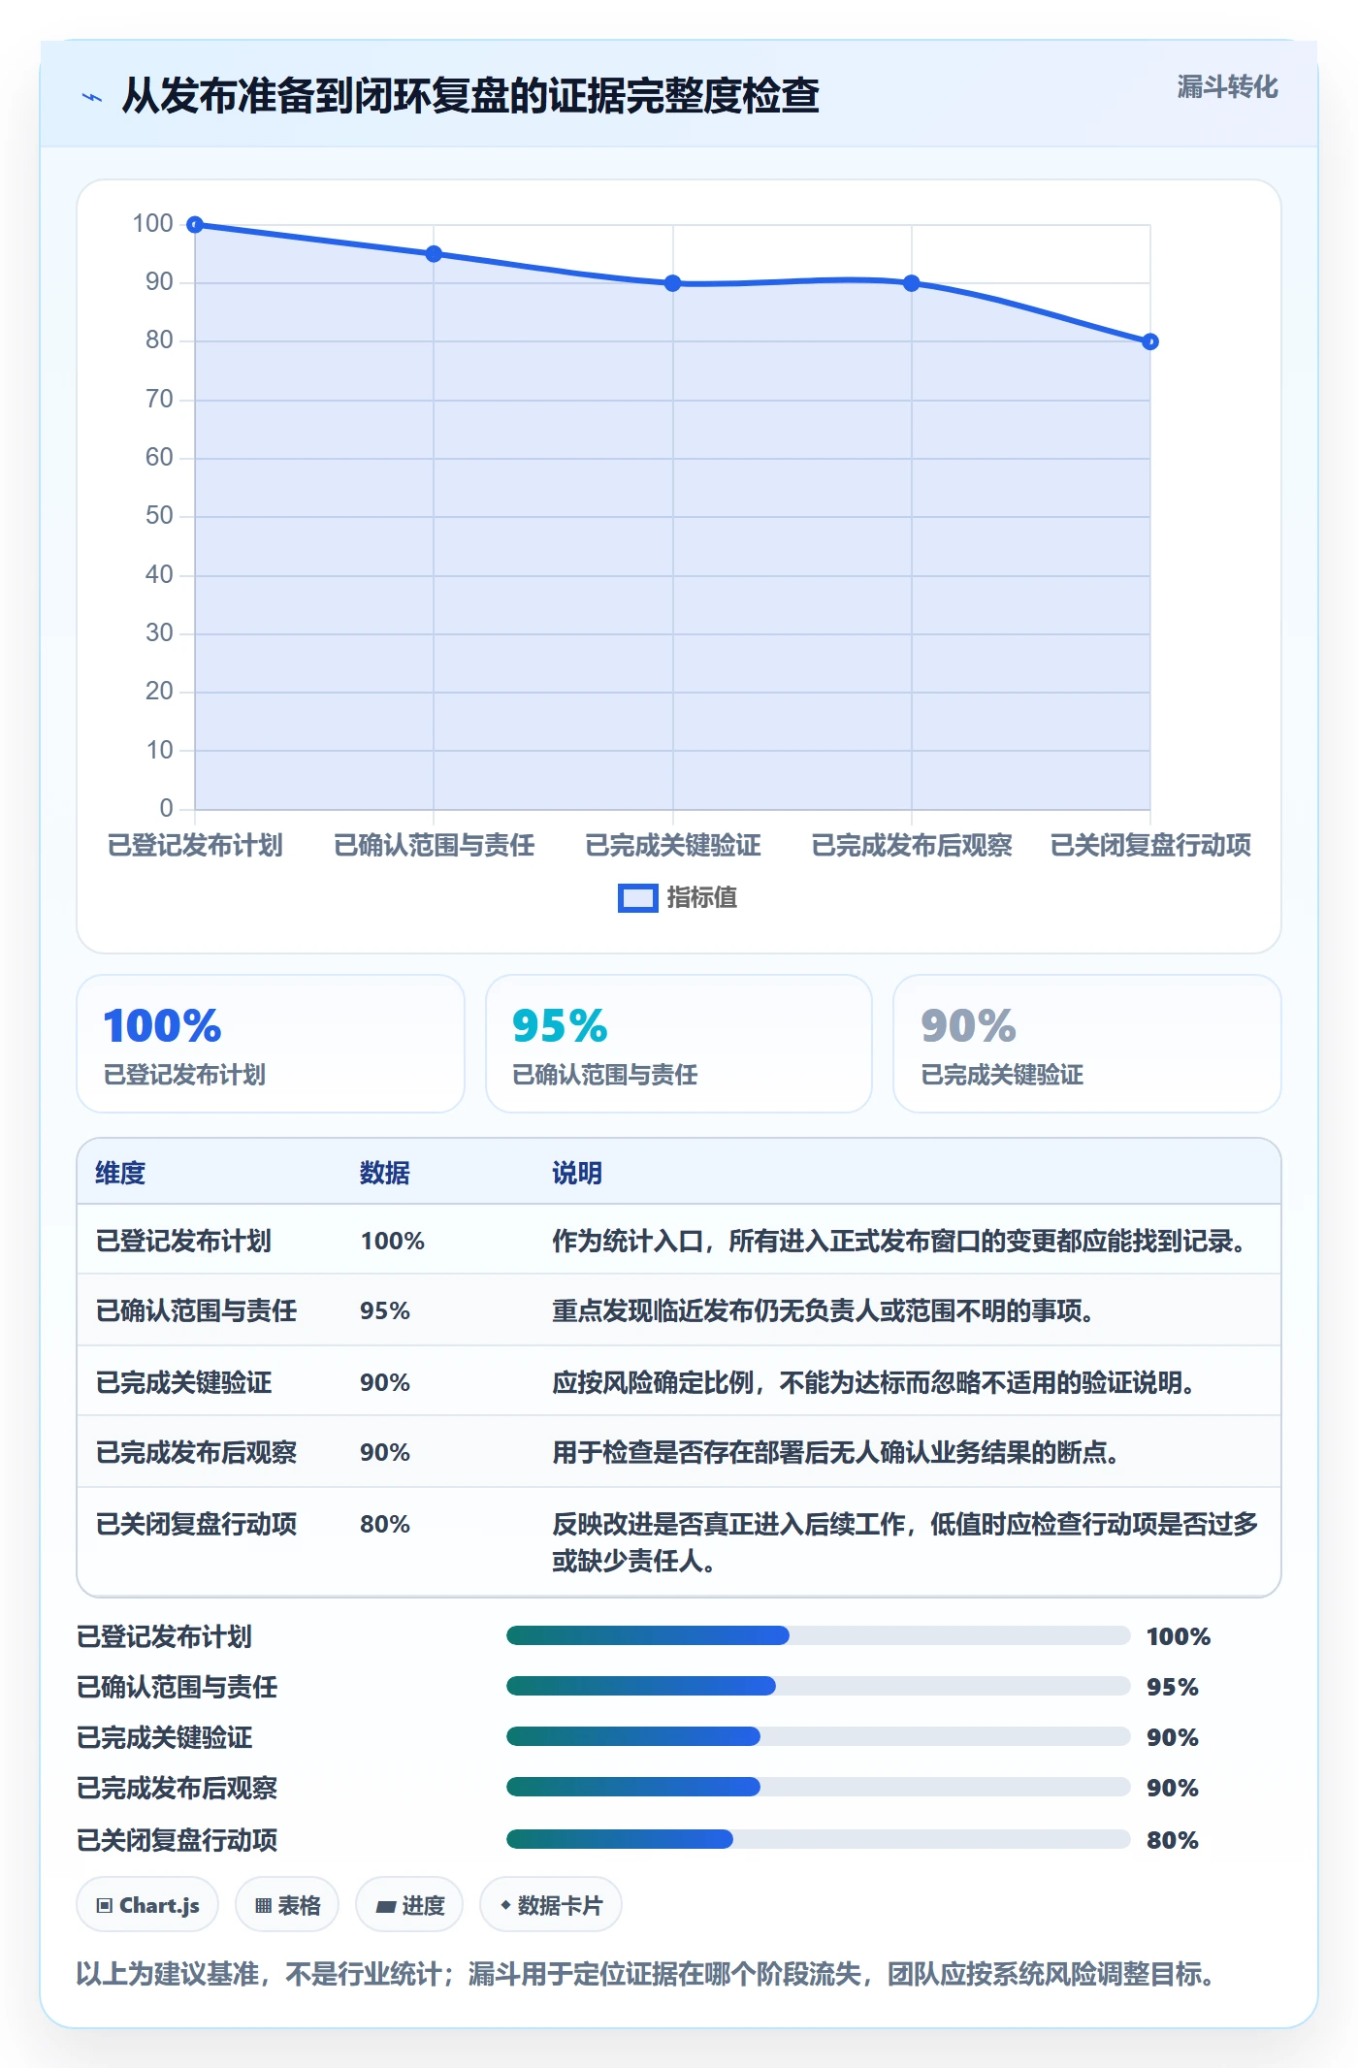Click the chart data point at 已完成关键验证
This screenshot has width=1358, height=2068.
pyautogui.click(x=673, y=283)
